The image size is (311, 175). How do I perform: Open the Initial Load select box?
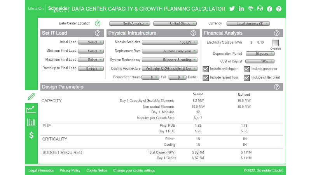(91, 42)
